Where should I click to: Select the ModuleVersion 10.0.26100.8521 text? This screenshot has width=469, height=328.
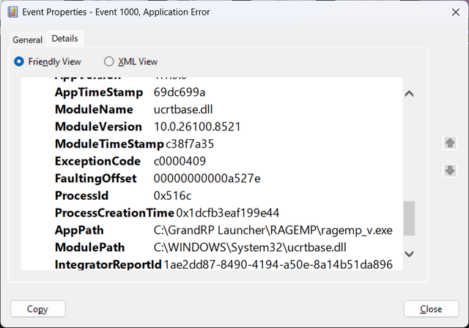pos(197,127)
